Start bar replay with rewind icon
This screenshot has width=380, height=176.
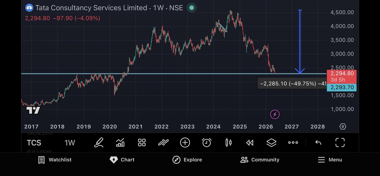[250, 143]
